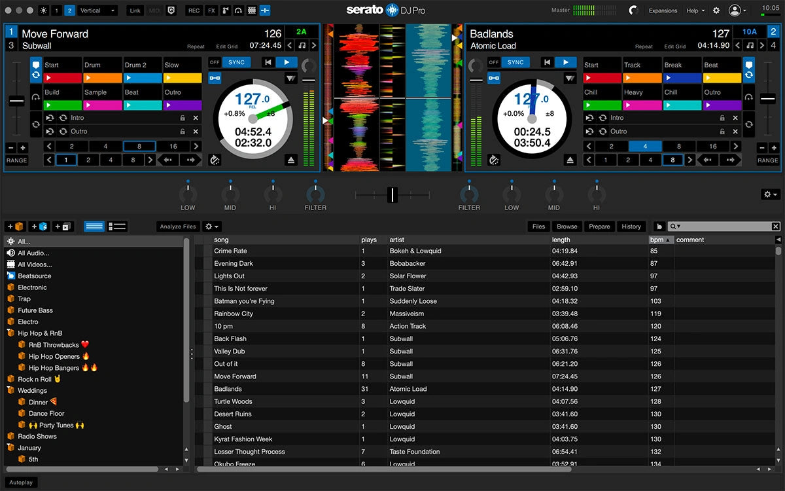Click the brightness sun icon in top toolbar

[x=44, y=10]
